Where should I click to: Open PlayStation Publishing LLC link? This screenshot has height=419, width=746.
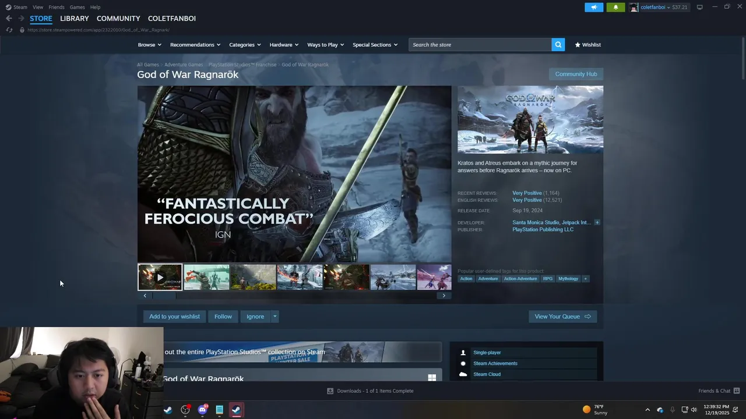point(543,229)
